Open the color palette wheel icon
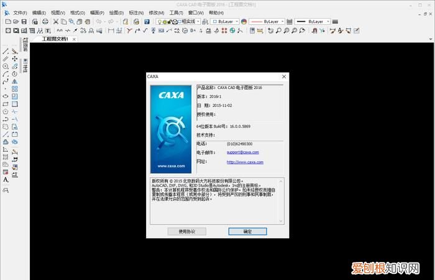 coord(244,21)
